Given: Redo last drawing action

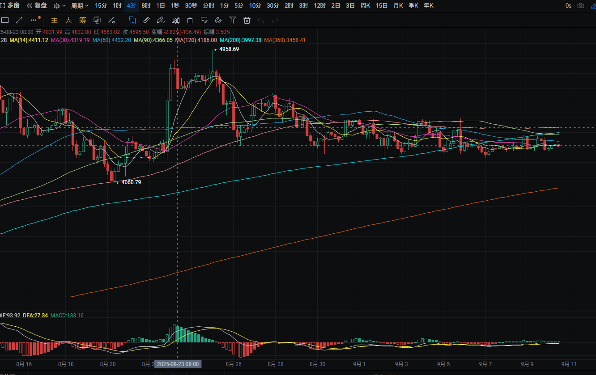Looking at the screenshot, I should point(275,20).
